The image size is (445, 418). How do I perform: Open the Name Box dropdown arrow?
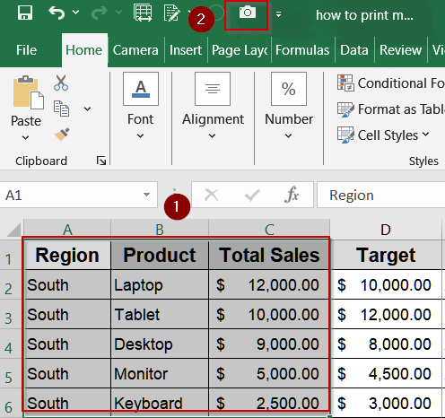[146, 195]
